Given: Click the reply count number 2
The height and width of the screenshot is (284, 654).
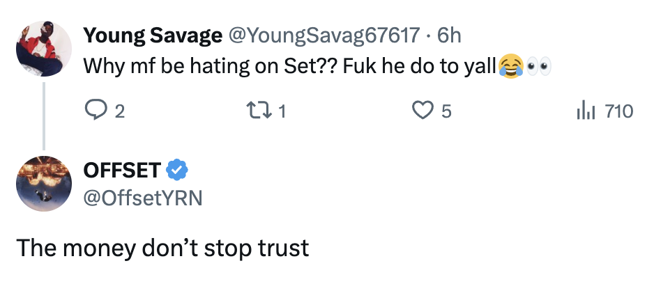Looking at the screenshot, I should 120,111.
